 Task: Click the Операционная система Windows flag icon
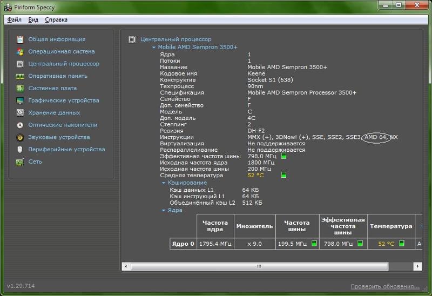20,51
